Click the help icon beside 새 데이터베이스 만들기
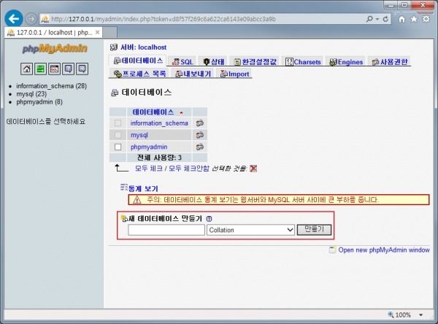Screen dimensions: 438x324 [x=209, y=219]
